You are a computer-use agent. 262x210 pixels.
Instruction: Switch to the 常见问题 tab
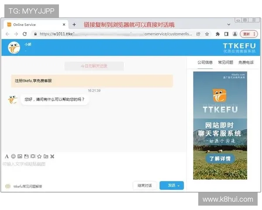(226, 63)
